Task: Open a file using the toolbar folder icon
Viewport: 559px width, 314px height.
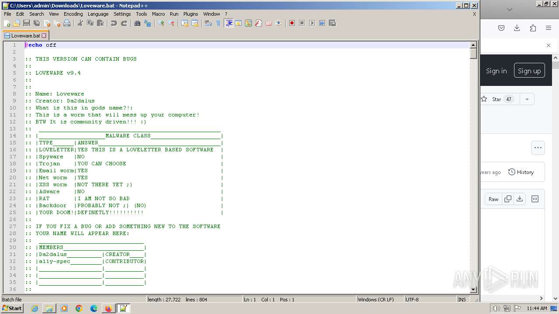Action: pyautogui.click(x=17, y=23)
